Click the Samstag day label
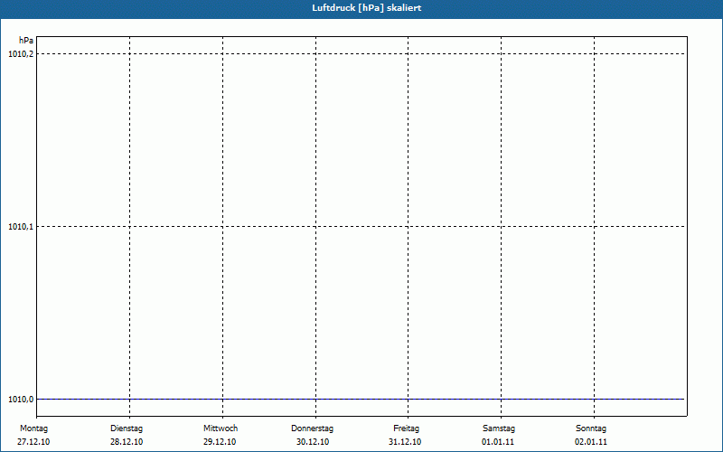This screenshot has width=723, height=452. 499,428
